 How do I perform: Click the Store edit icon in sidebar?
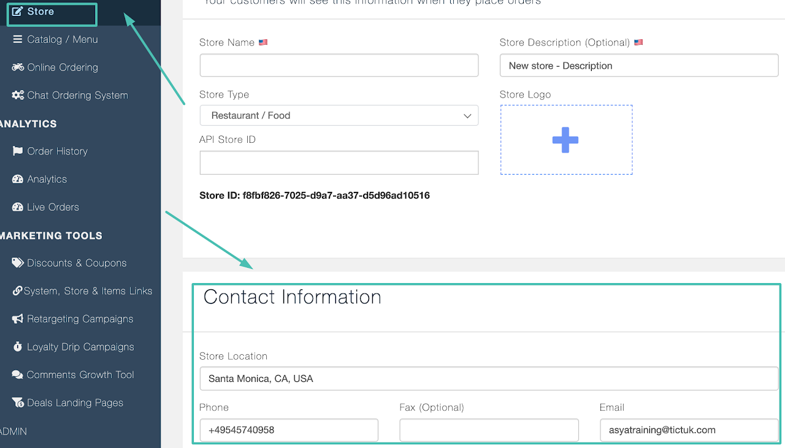click(x=18, y=12)
